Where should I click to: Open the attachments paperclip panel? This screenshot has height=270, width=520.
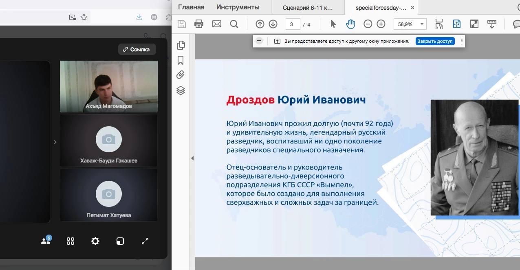pyautogui.click(x=181, y=75)
